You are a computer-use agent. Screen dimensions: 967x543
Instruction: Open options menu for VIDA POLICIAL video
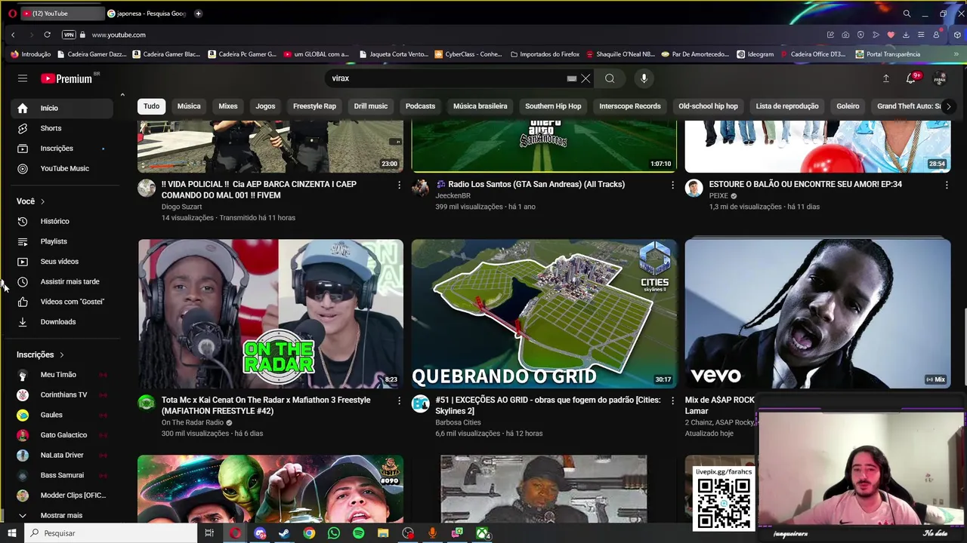pos(400,185)
